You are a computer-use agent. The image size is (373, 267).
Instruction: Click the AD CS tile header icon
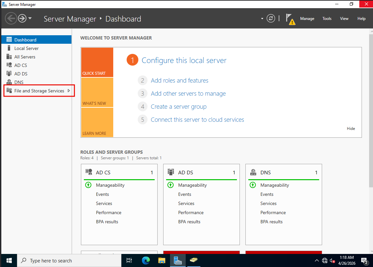point(89,172)
